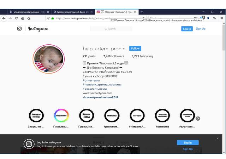The height and width of the screenshot is (159, 226).
Task: Click the Instagram icon in the login banner
Action: (29, 144)
